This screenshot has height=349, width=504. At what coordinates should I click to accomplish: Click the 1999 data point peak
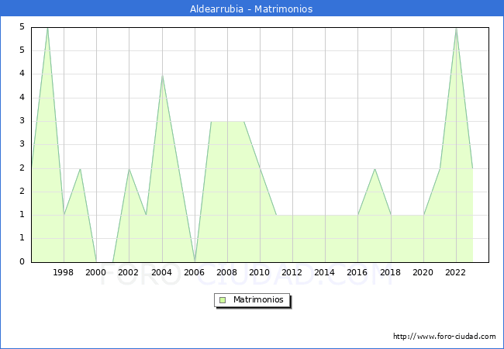point(80,169)
